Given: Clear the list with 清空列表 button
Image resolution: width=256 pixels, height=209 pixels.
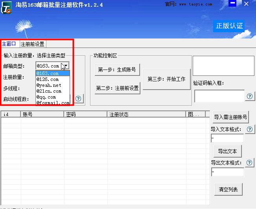Looking at the screenshot, I should coord(228,189).
